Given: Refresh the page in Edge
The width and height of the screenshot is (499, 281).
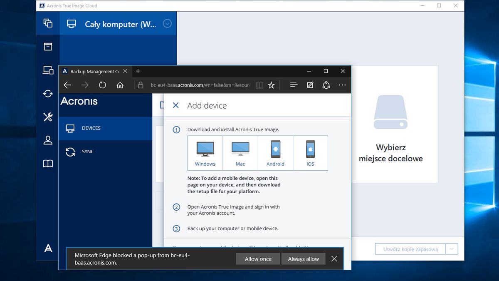Looking at the screenshot, I should click(102, 85).
